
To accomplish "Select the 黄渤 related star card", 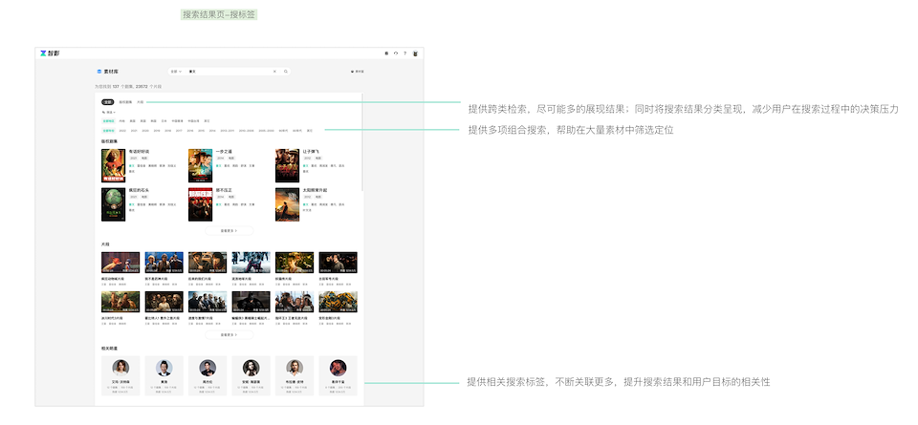I will pos(164,375).
